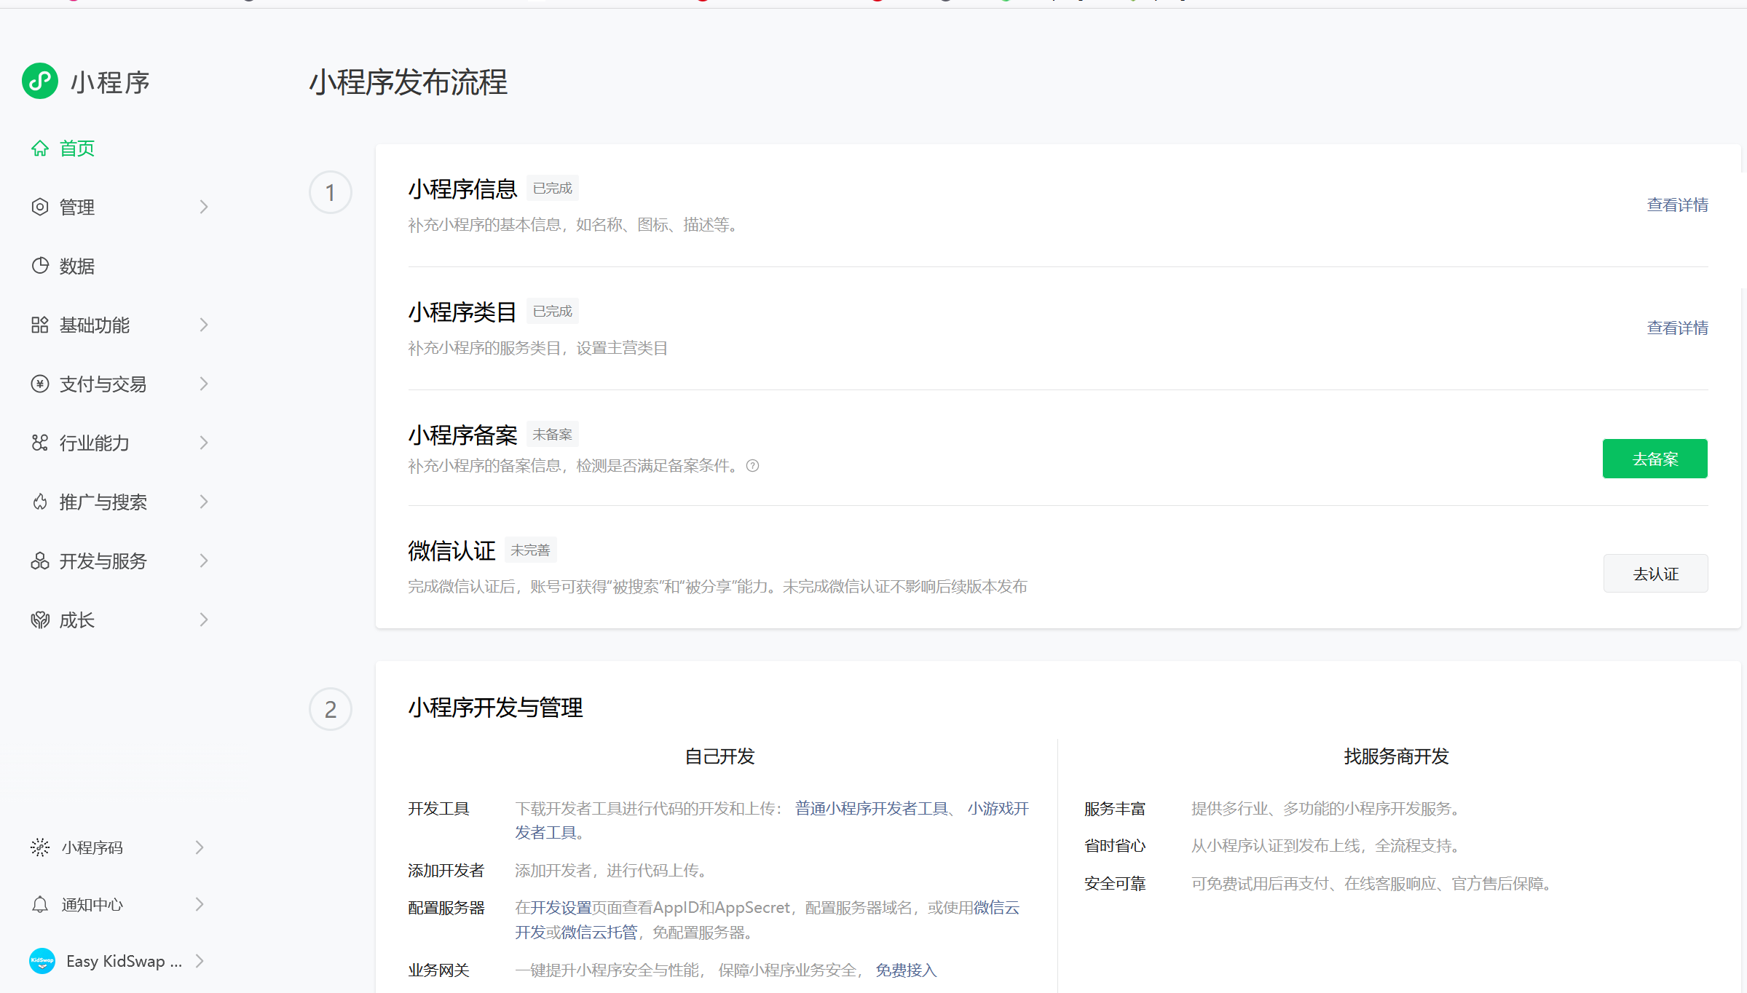This screenshot has width=1747, height=993.
Task: Click the 小程序类目 heading
Action: click(462, 312)
